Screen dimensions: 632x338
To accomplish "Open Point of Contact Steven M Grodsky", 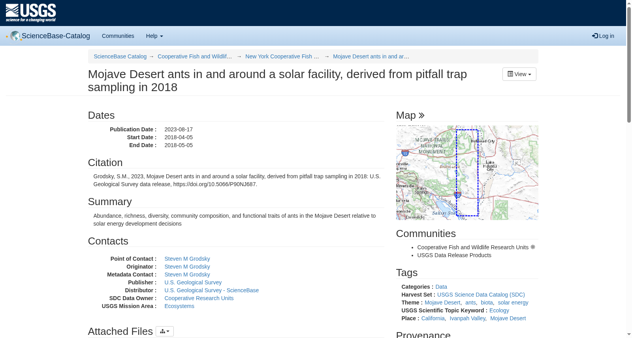I will [187, 259].
